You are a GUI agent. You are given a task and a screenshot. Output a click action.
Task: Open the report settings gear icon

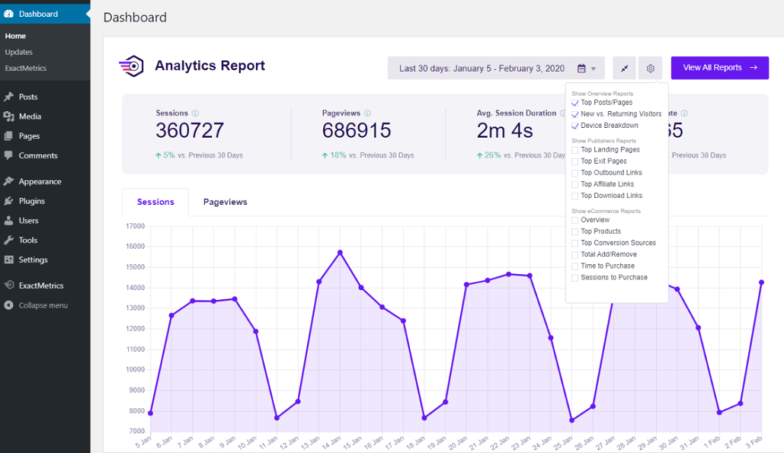(650, 68)
